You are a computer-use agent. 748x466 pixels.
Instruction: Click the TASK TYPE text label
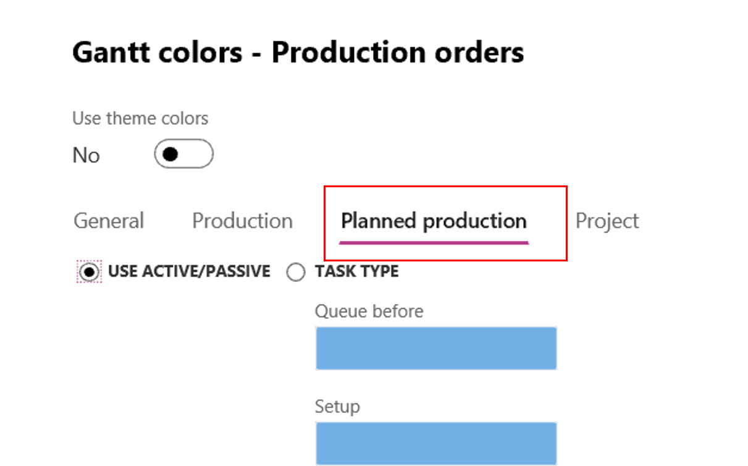(x=356, y=271)
